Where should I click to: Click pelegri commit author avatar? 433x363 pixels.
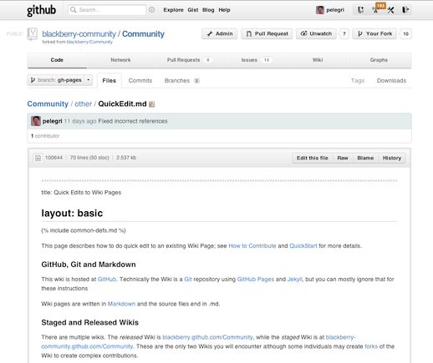[x=36, y=121]
